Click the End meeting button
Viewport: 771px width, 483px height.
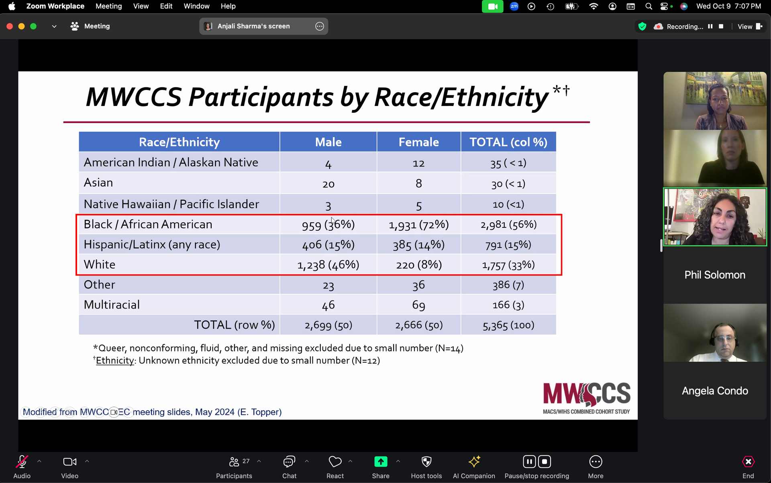(x=748, y=462)
